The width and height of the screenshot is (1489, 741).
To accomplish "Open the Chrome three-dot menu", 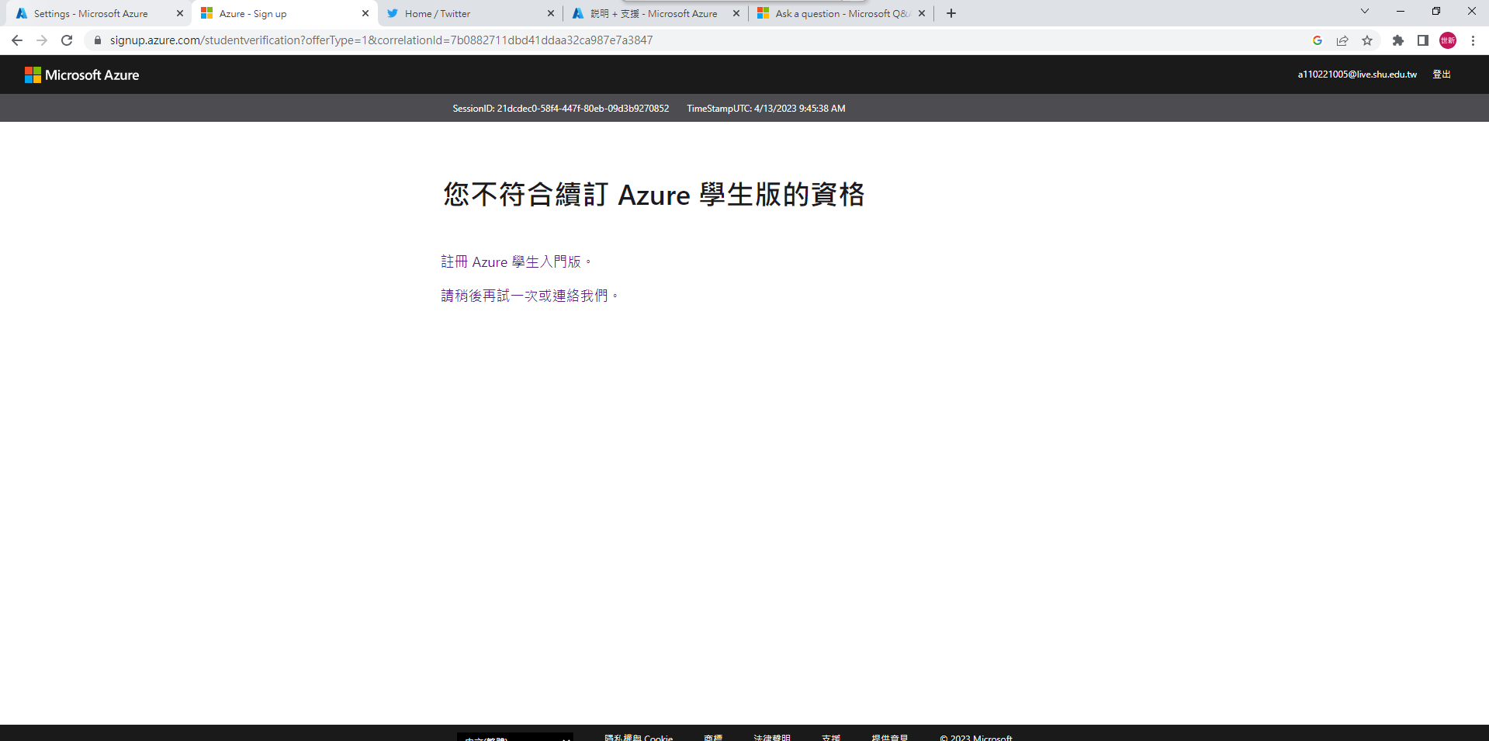I will pyautogui.click(x=1473, y=40).
